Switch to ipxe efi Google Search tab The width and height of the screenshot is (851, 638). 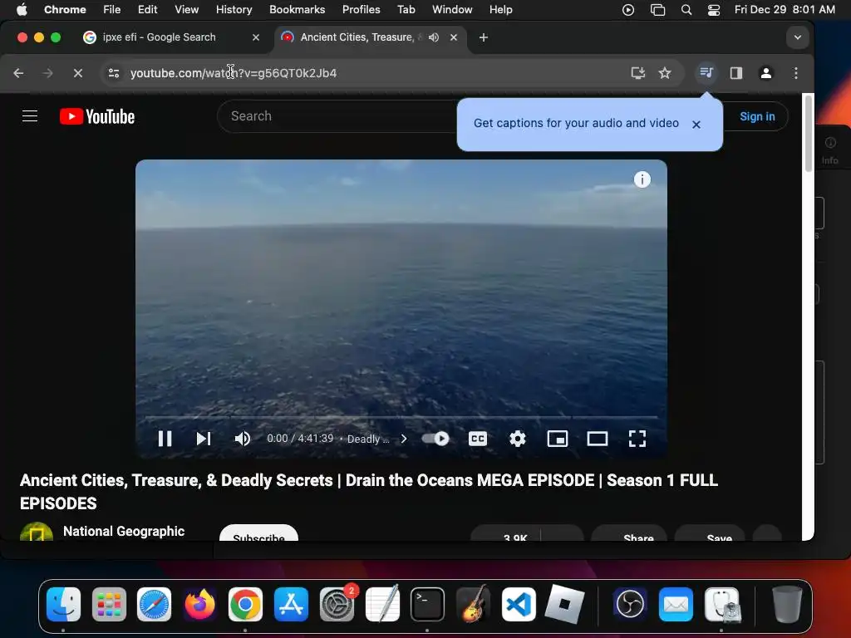pyautogui.click(x=159, y=37)
